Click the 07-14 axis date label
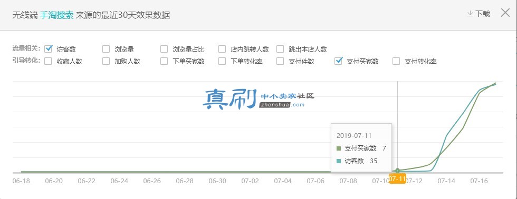Screen dimensions: 517x199 click(x=446, y=181)
